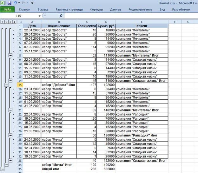Select the Наименование header cell
The height and width of the screenshot is (173, 198).
point(59,26)
